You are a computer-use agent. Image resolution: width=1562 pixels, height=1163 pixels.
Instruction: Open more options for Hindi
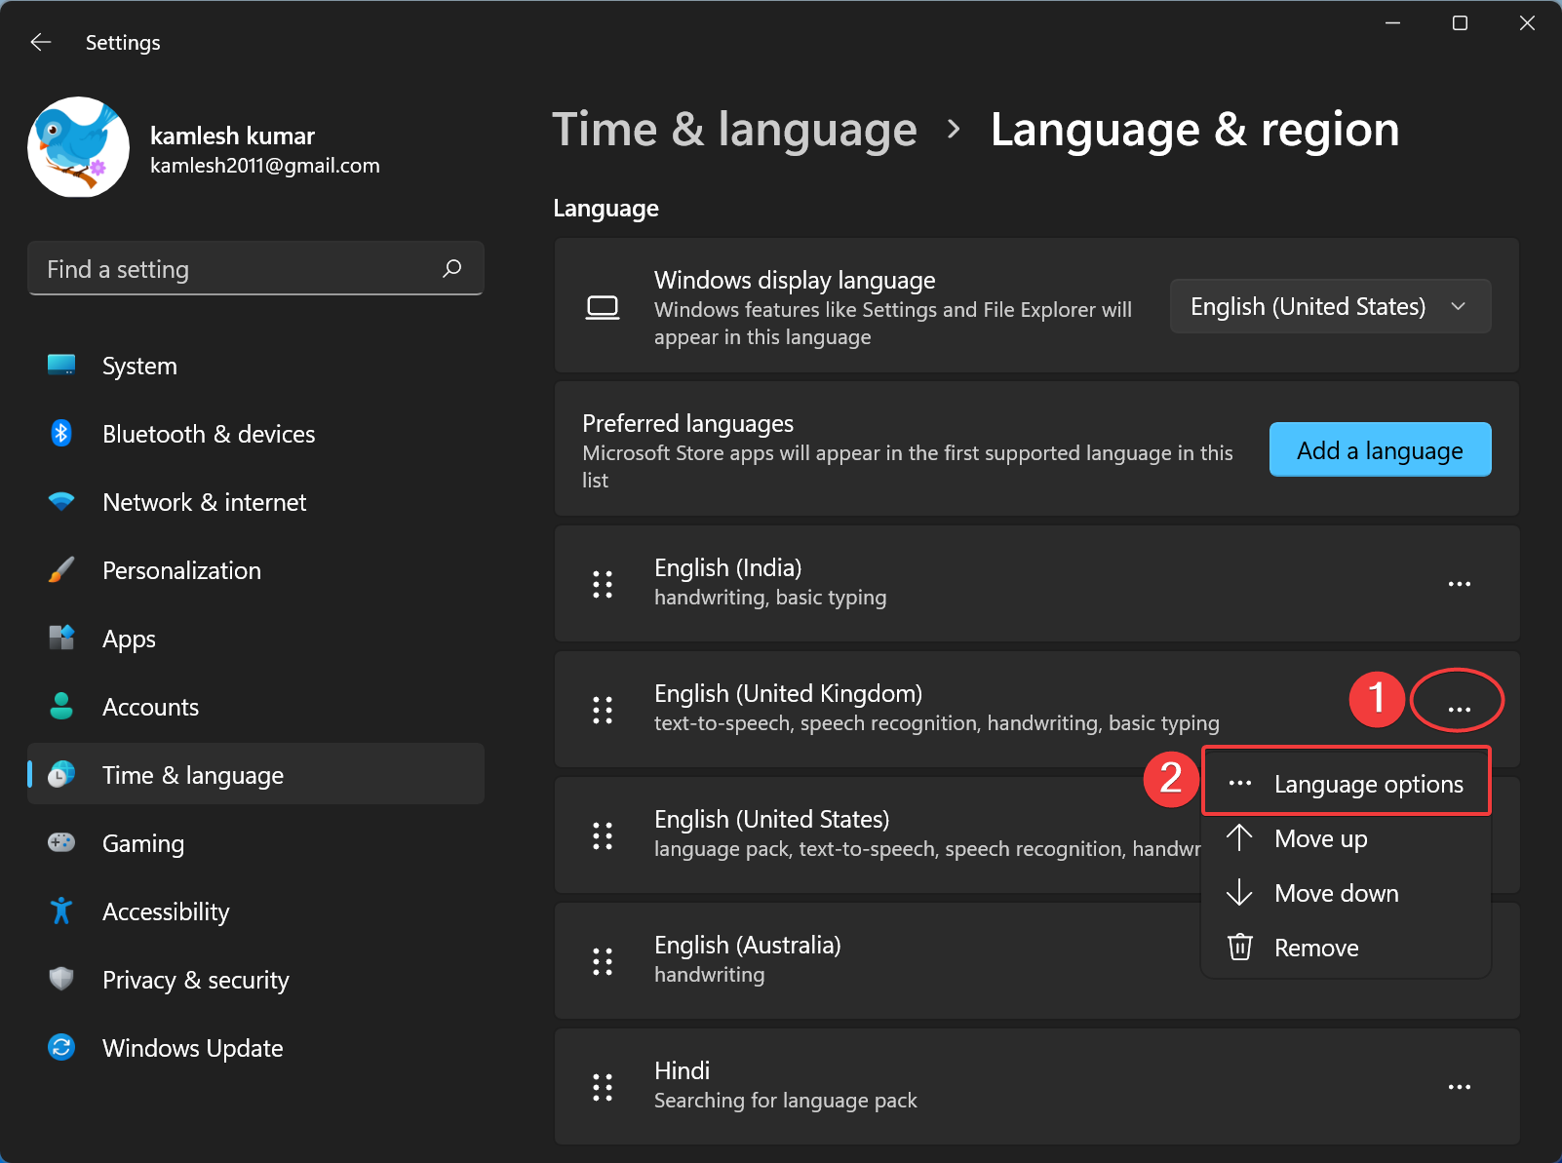pyautogui.click(x=1459, y=1087)
